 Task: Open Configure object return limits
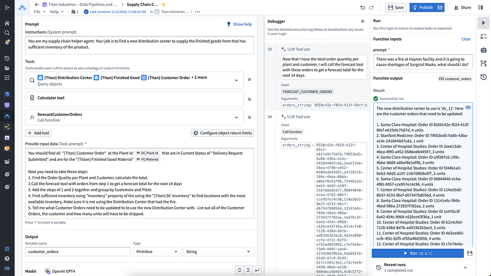click(x=222, y=133)
